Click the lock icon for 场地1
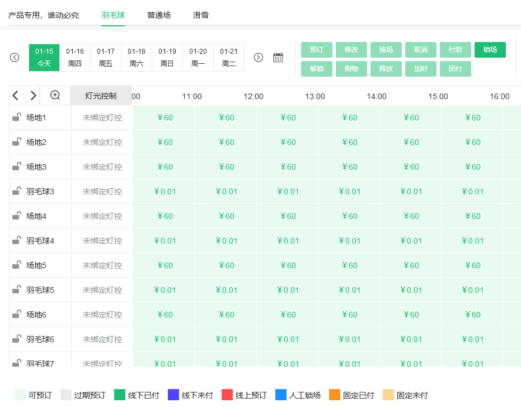521x407 pixels. [x=17, y=118]
